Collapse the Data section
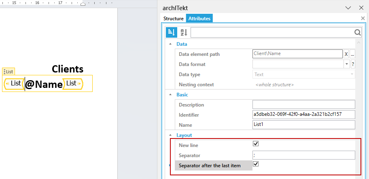 [x=170, y=44]
